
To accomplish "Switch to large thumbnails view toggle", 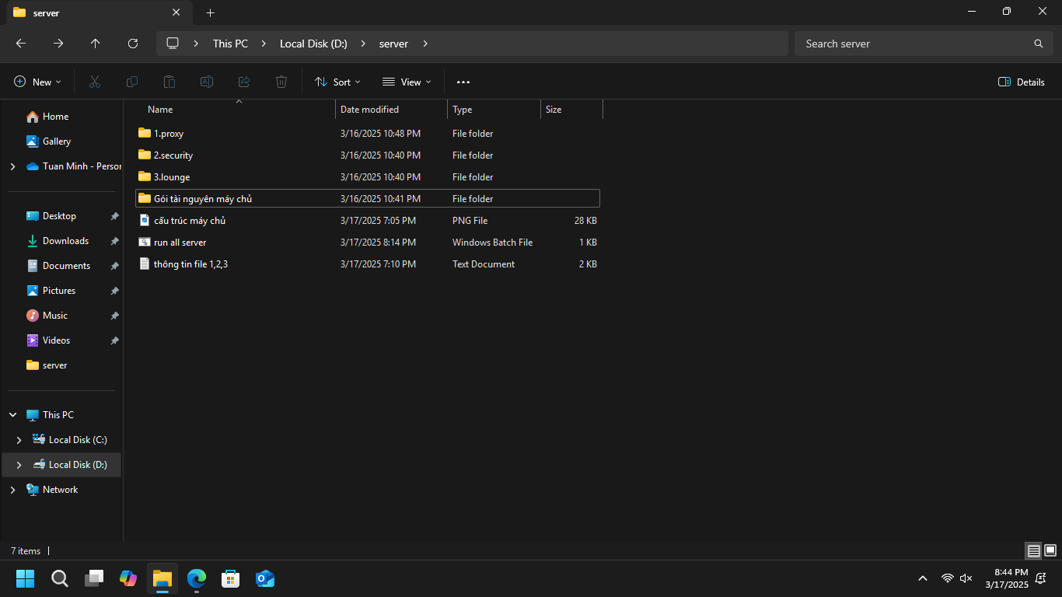I will pos(1050,550).
